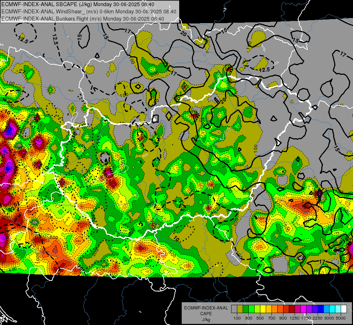Click the deep blue legend swatch after 2250
353x325 pixels.
click(321, 309)
